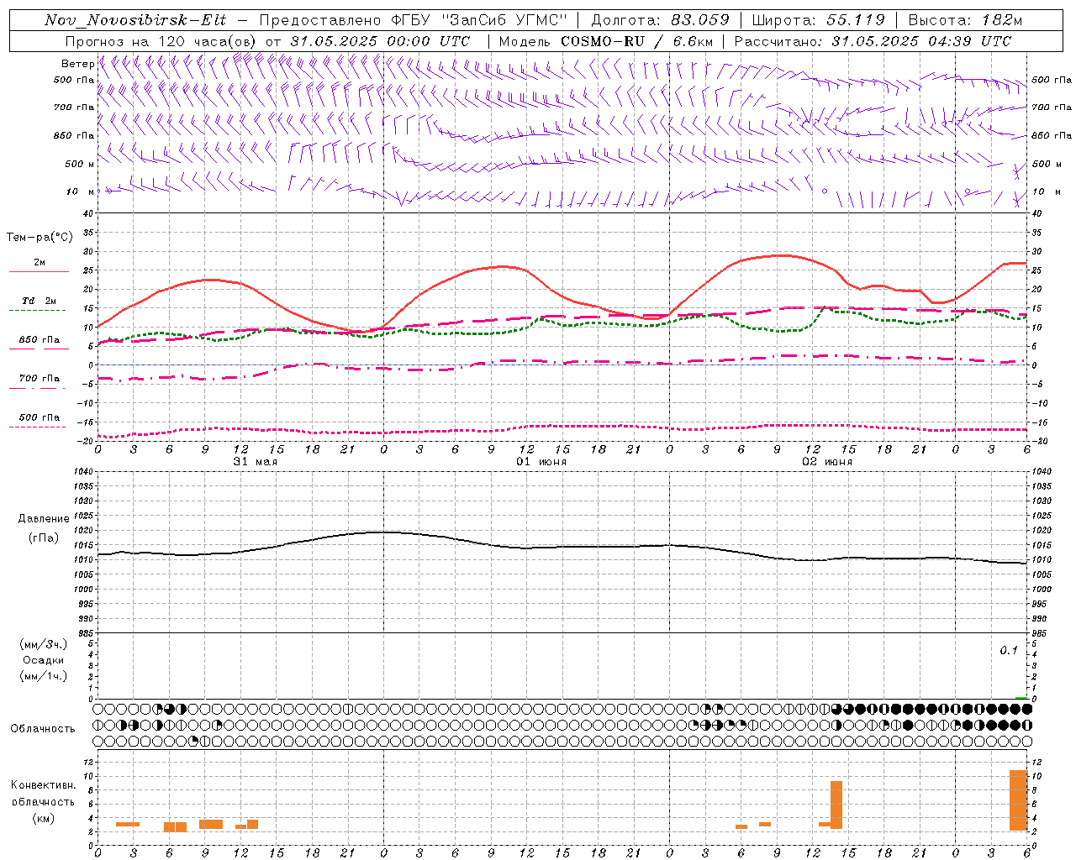This screenshot has width=1076, height=860.
Task: Click the 850 гПа temperature legend entry
Action: [x=39, y=340]
